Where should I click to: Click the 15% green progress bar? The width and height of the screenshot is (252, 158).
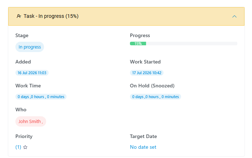click(x=138, y=44)
